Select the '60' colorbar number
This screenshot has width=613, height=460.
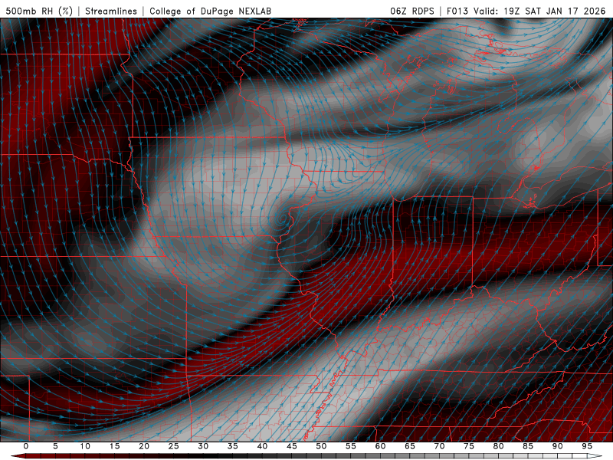click(x=380, y=446)
